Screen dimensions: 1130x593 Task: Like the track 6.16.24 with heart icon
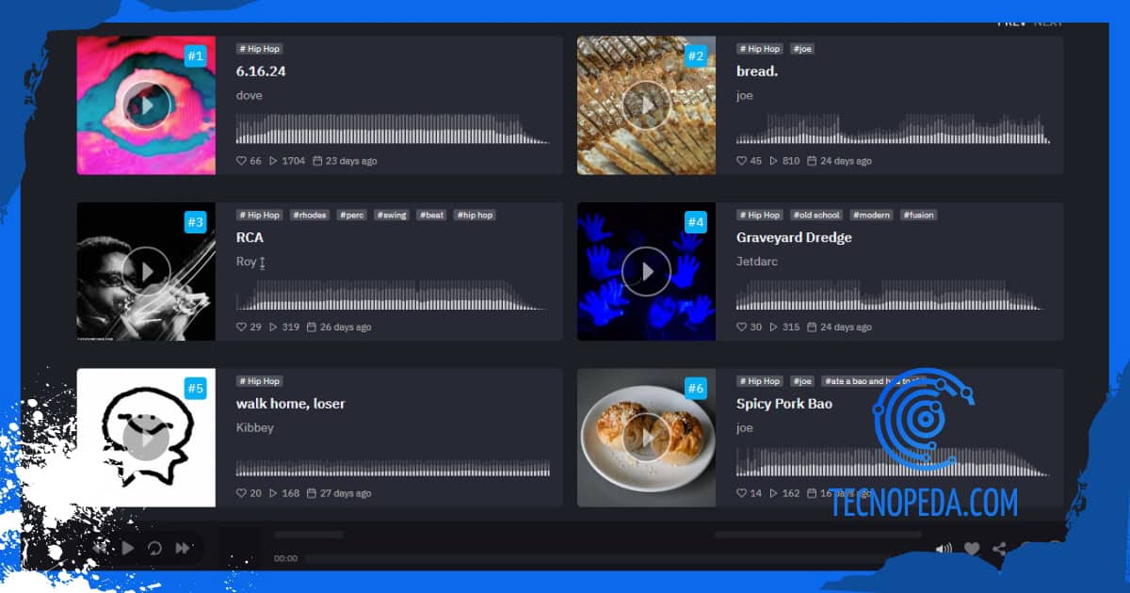(x=241, y=161)
